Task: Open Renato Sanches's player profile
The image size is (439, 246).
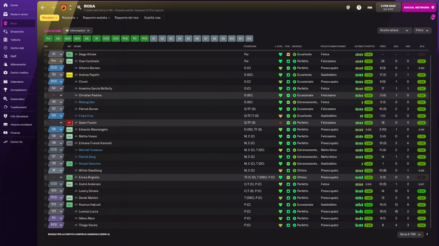Action: [x=90, y=164]
